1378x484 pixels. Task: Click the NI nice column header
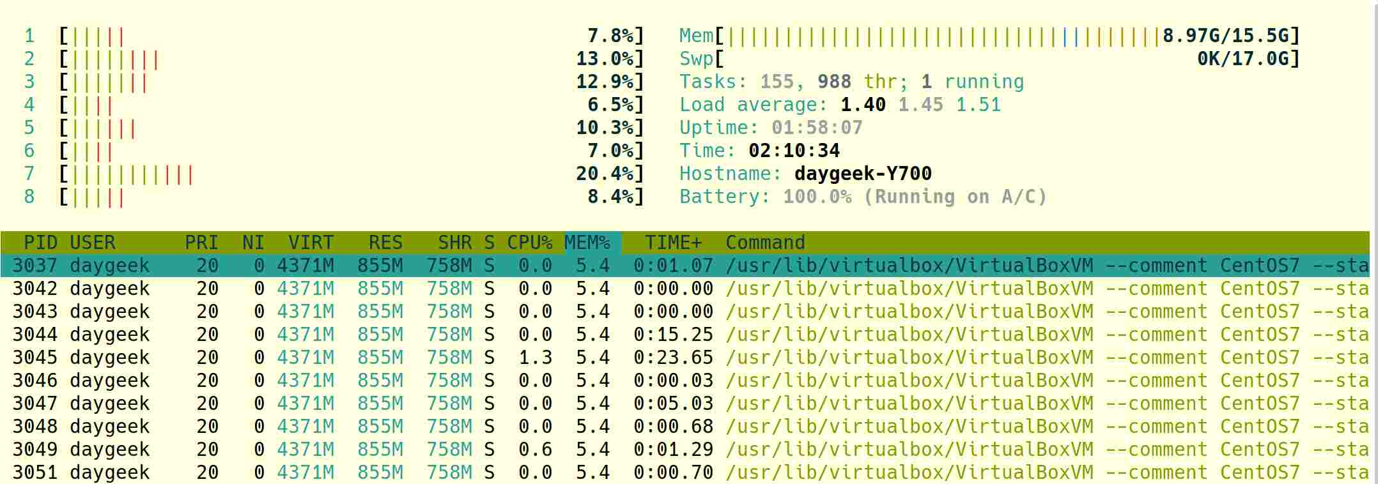[253, 243]
